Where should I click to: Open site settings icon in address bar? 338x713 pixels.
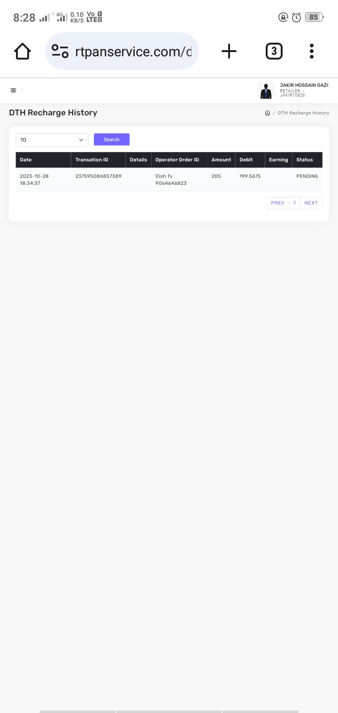click(60, 51)
